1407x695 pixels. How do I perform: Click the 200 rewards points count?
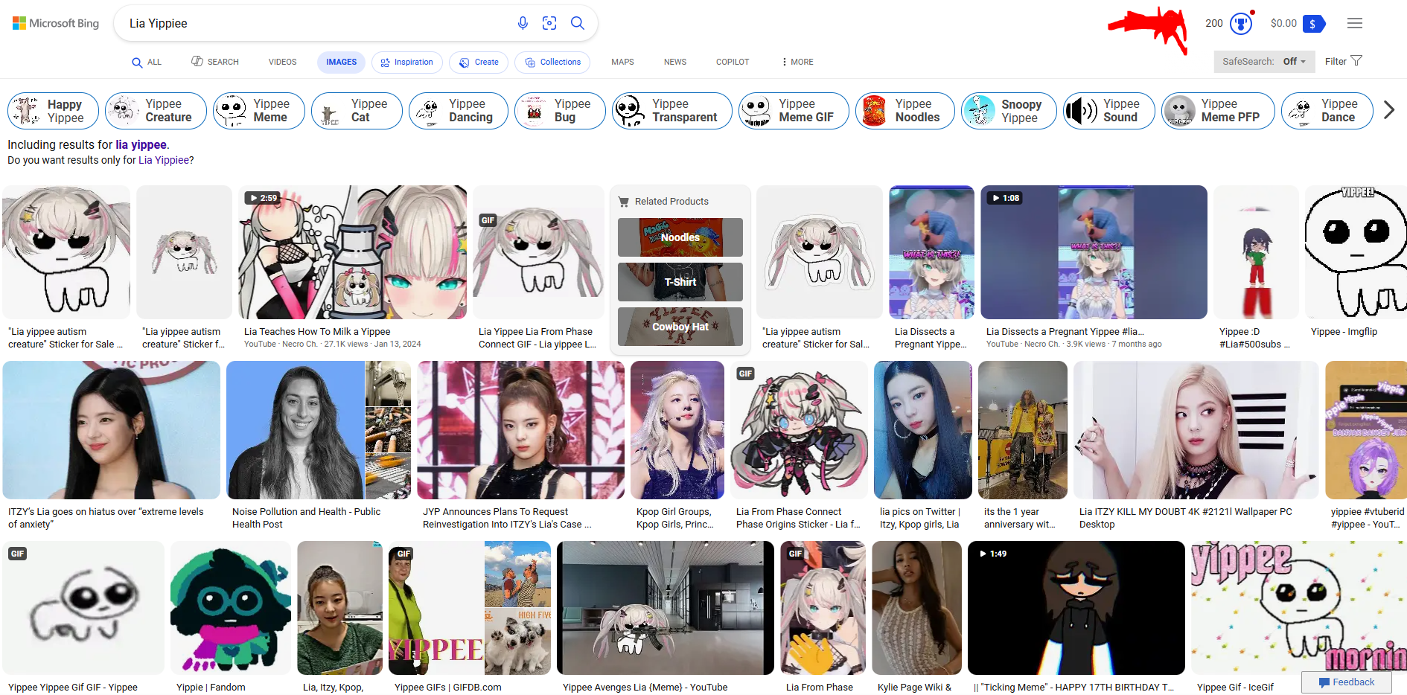(x=1214, y=23)
